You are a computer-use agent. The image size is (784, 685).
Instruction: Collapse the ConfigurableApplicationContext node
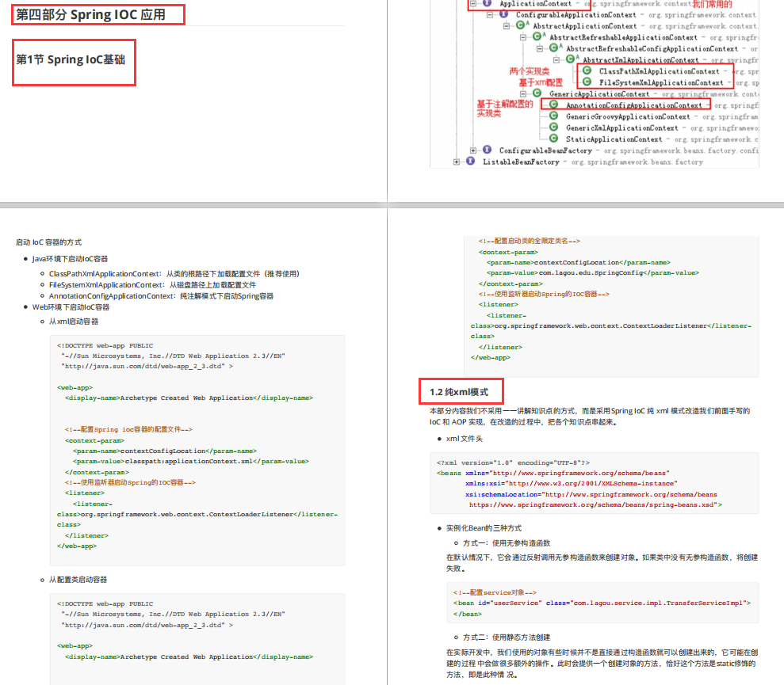coord(490,14)
